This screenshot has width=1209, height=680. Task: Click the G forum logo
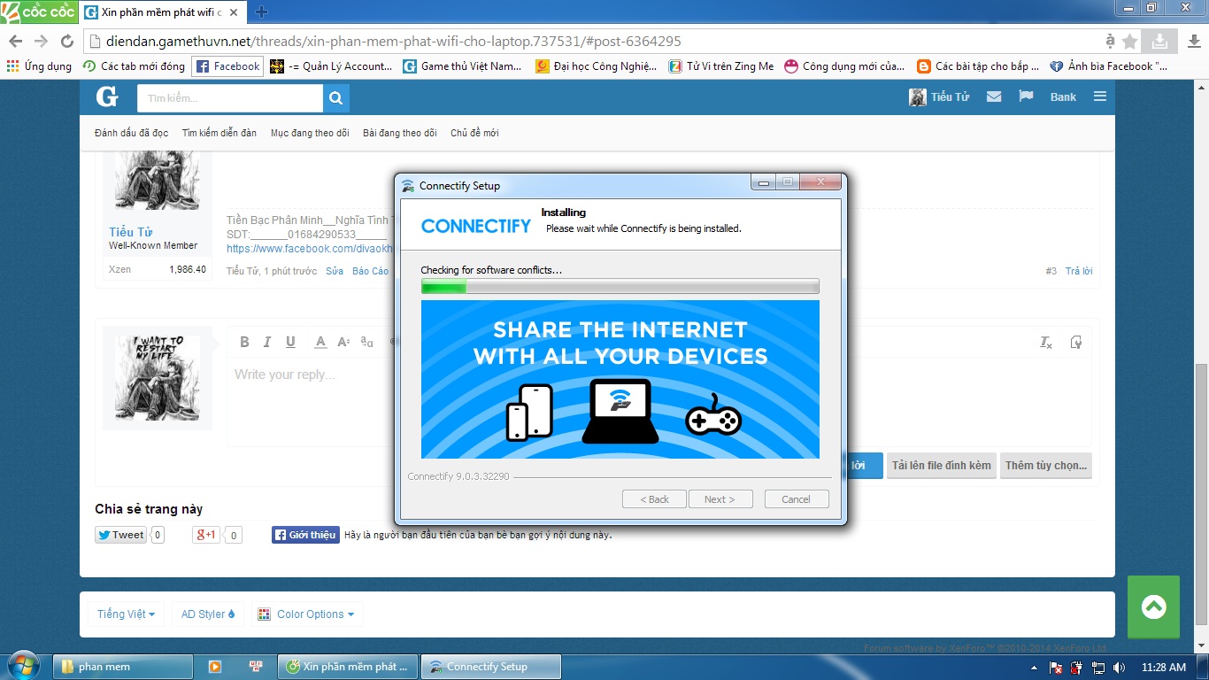tap(107, 97)
